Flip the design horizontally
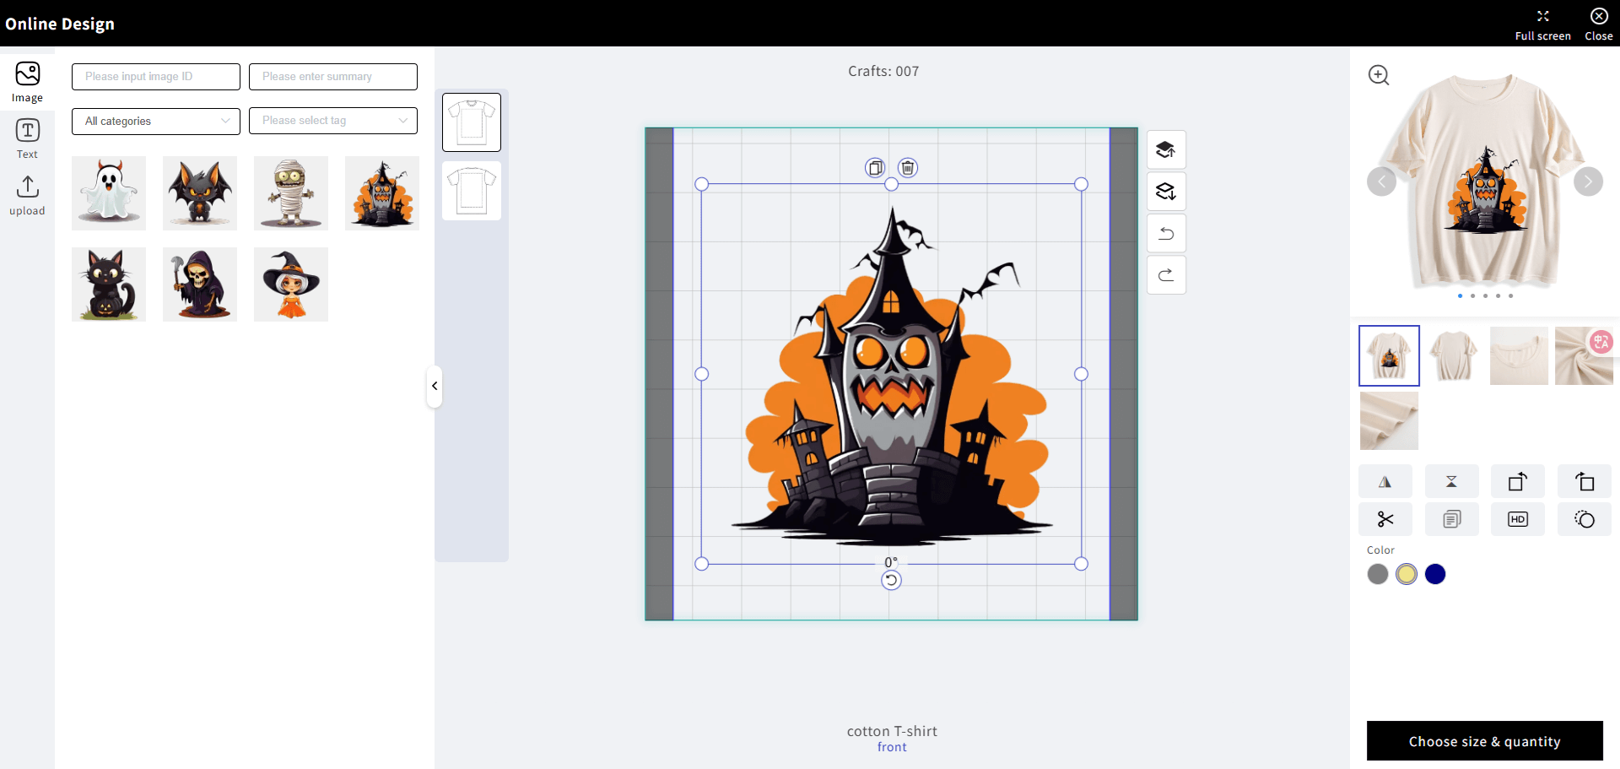Screen dimensions: 1620x769 [1385, 482]
